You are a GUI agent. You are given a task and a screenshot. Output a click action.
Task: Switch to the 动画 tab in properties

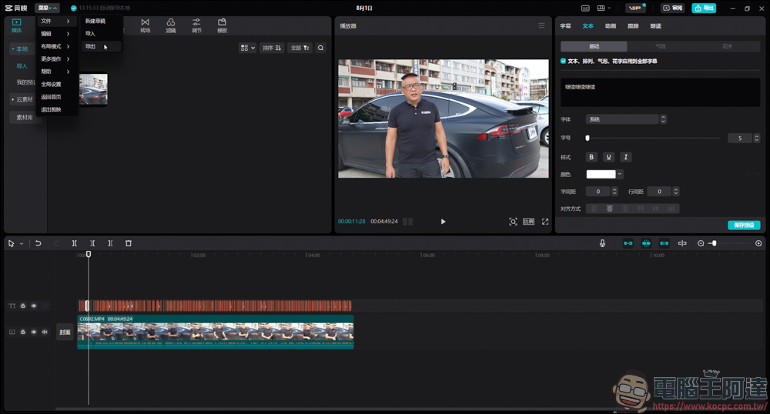click(x=610, y=26)
